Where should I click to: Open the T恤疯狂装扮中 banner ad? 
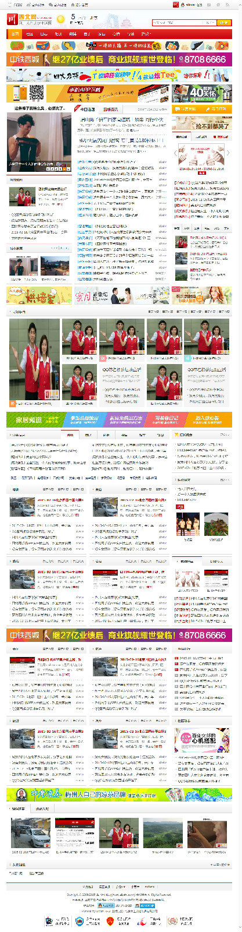tap(120, 75)
